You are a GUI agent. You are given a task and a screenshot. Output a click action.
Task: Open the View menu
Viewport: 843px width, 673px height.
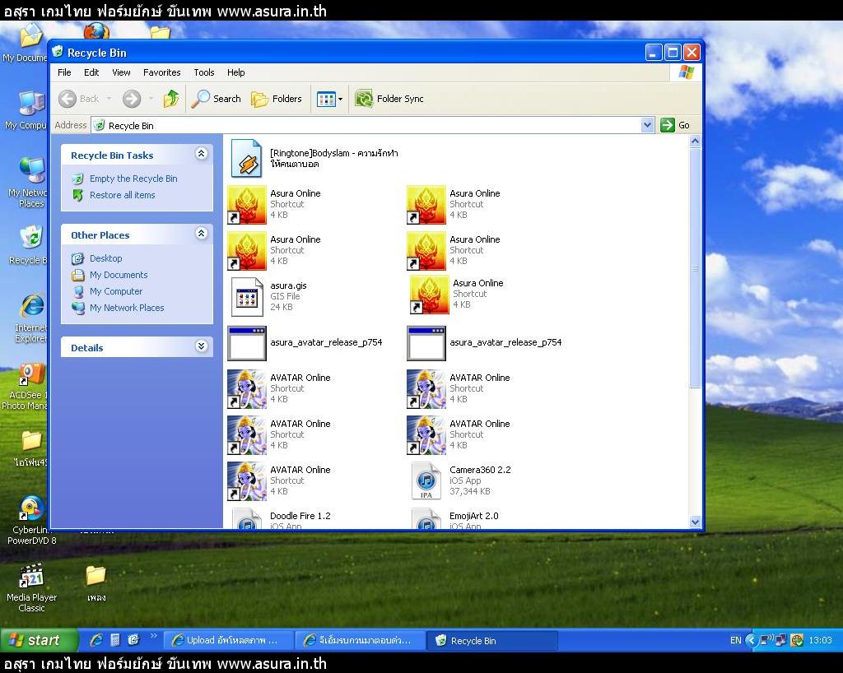[121, 72]
